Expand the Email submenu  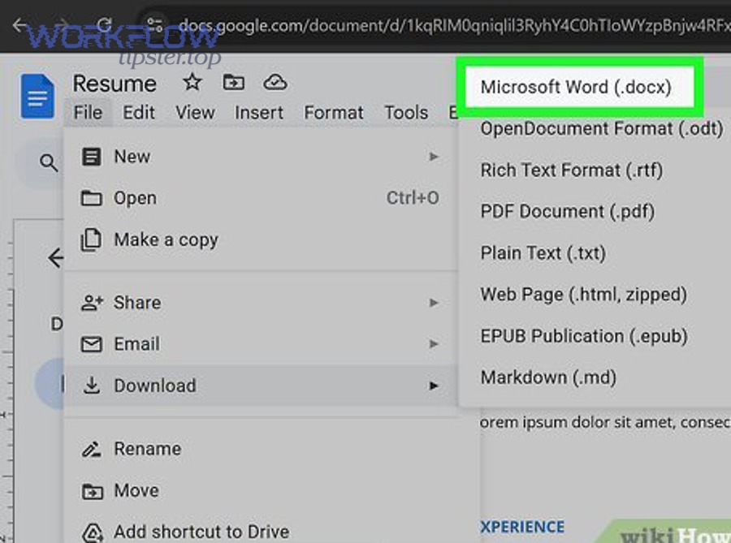coord(260,344)
